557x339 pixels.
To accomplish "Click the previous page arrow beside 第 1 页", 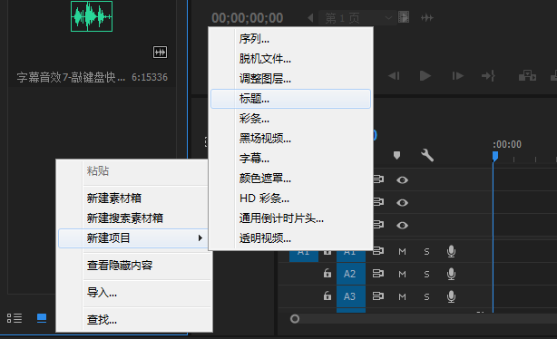I will coord(310,18).
